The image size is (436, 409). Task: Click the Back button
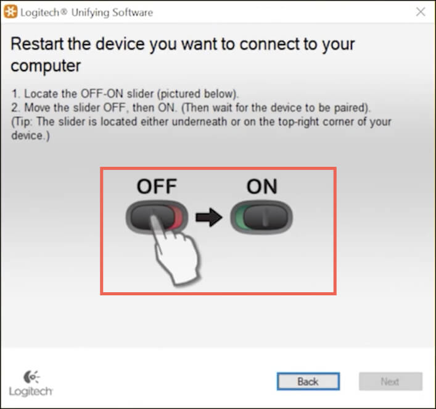pyautogui.click(x=308, y=381)
